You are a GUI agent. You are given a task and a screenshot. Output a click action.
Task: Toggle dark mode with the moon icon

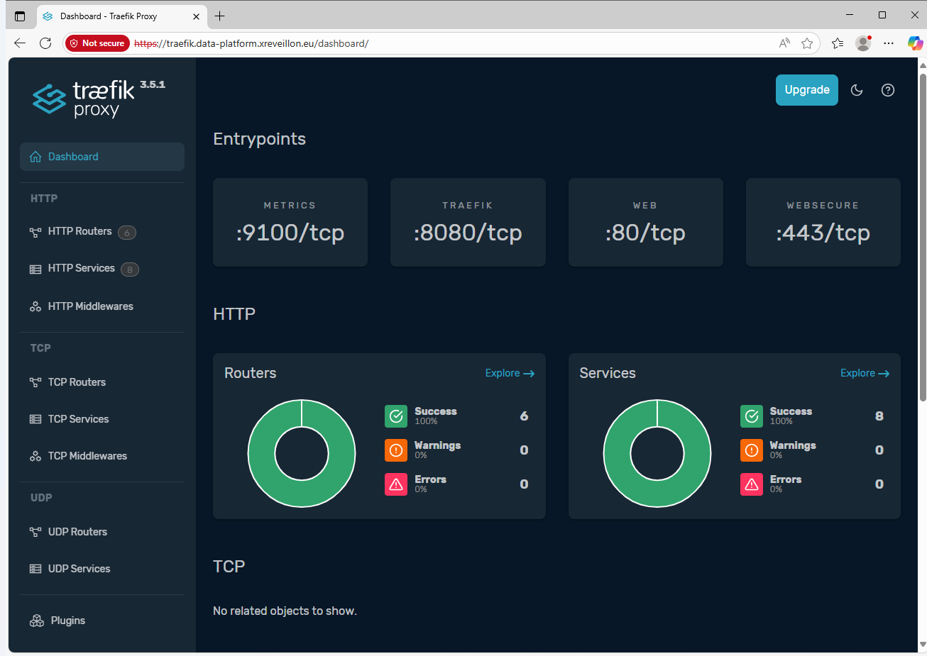(857, 90)
